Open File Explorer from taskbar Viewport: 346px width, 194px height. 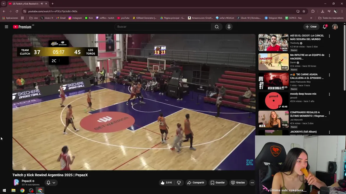pos(13,190)
